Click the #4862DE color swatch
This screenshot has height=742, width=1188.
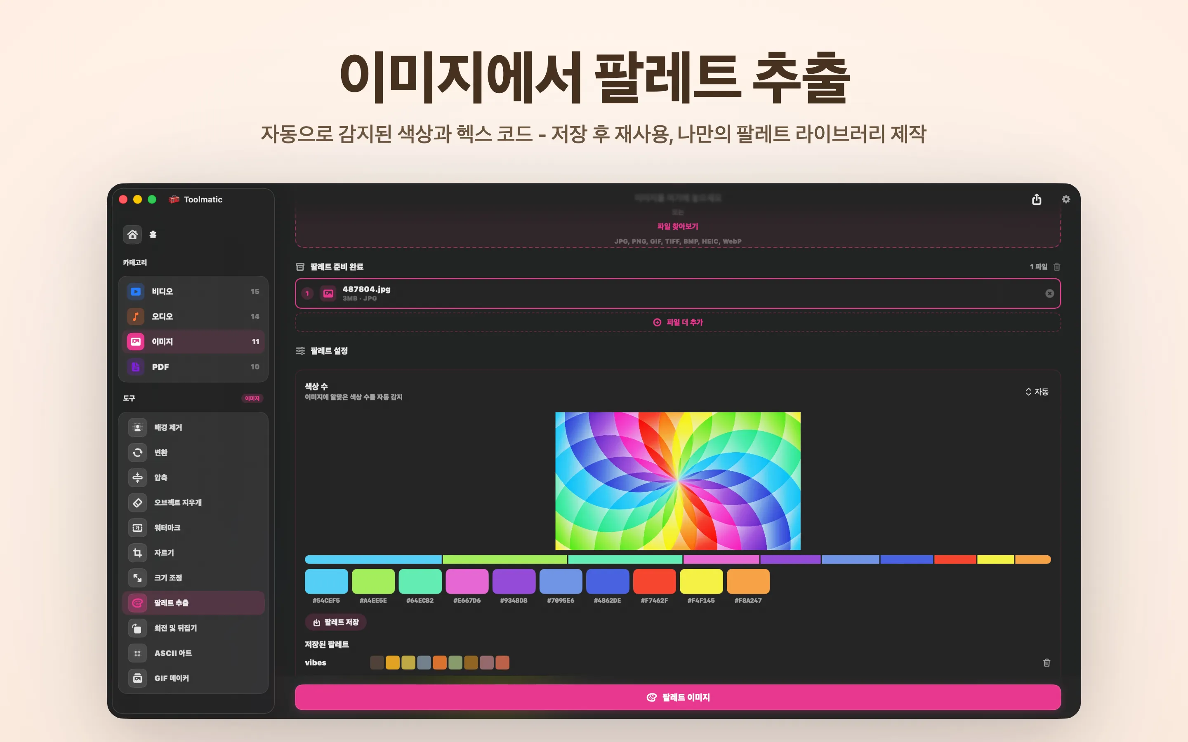click(607, 582)
